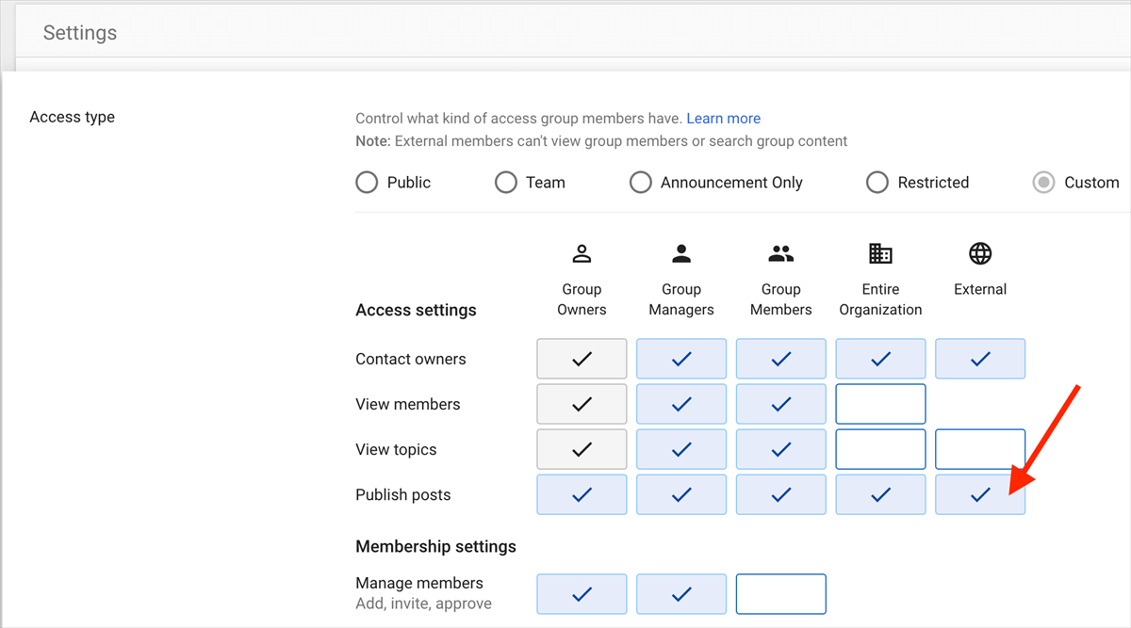
Task: Select the Team access type
Action: (506, 183)
